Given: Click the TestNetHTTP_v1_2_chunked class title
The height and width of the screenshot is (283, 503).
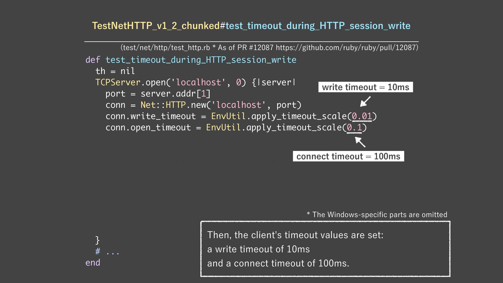Looking at the screenshot, I should click(156, 26).
